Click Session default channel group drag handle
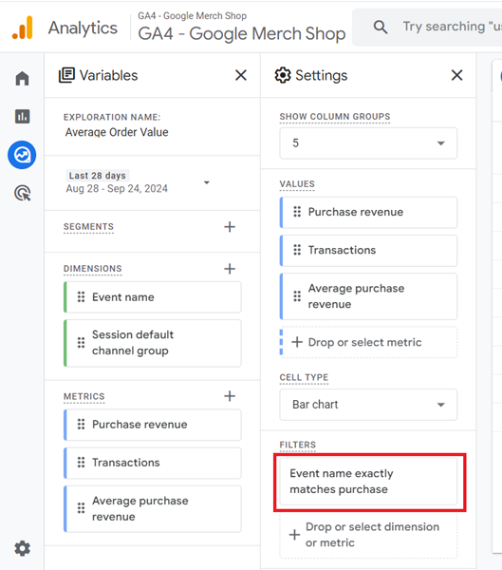502x570 pixels. click(x=81, y=343)
